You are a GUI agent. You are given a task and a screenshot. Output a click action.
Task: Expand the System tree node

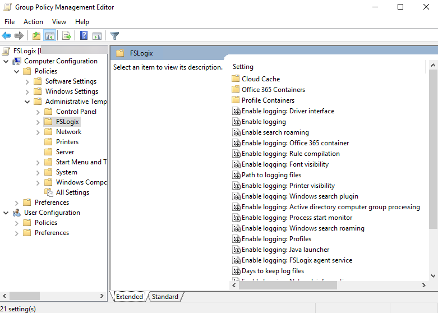click(38, 173)
